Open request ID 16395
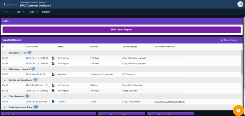245x116 pixels. [5, 58]
